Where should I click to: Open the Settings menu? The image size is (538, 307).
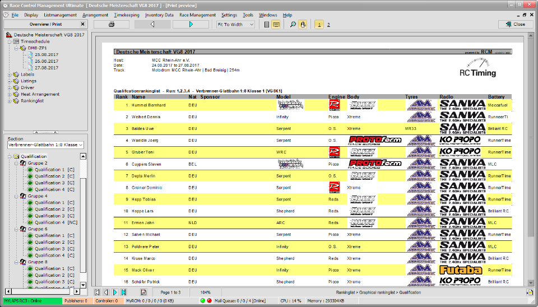tap(229, 15)
